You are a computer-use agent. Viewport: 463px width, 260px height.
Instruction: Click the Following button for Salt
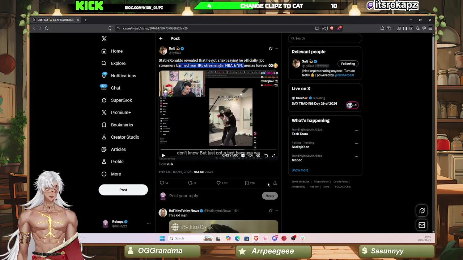click(348, 64)
